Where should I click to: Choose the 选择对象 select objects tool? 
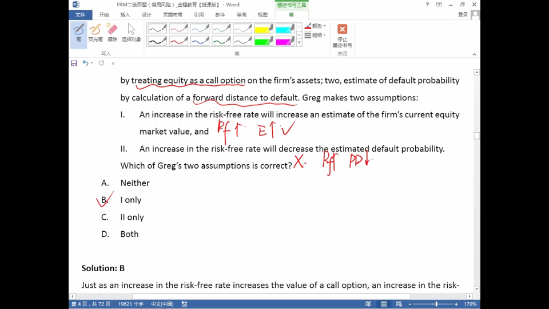[132, 34]
